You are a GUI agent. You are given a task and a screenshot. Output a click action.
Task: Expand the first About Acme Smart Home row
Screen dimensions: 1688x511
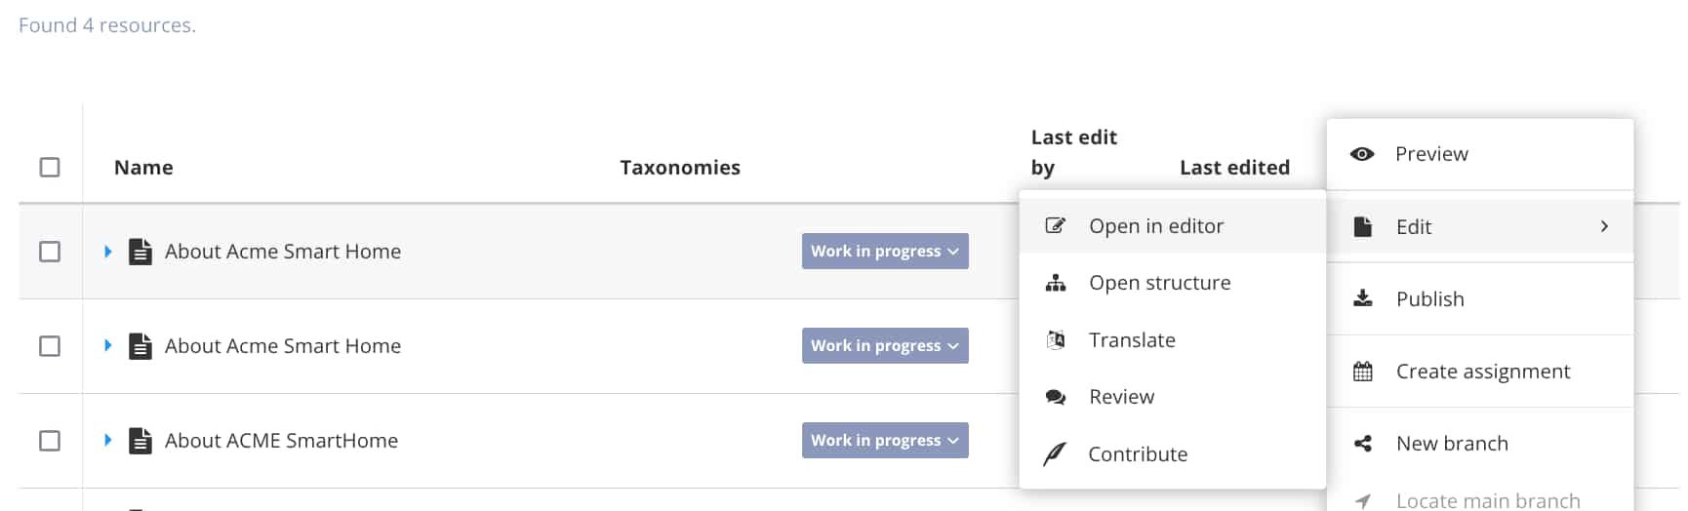point(108,252)
